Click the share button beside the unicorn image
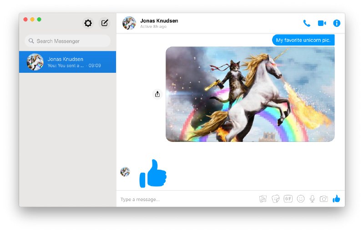Viewport: 364px width, 232px height. 157,94
